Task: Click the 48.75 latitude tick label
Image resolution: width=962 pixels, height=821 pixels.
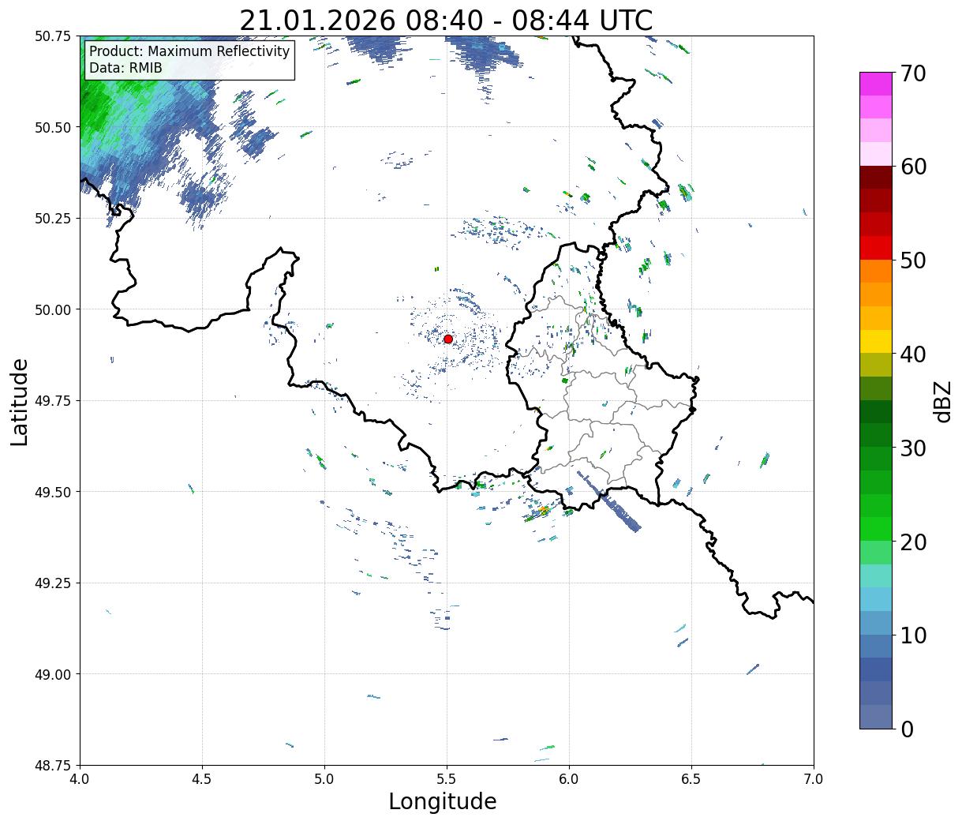Action: 52,766
